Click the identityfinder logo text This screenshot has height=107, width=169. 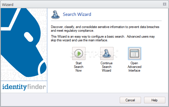[x=24, y=87]
